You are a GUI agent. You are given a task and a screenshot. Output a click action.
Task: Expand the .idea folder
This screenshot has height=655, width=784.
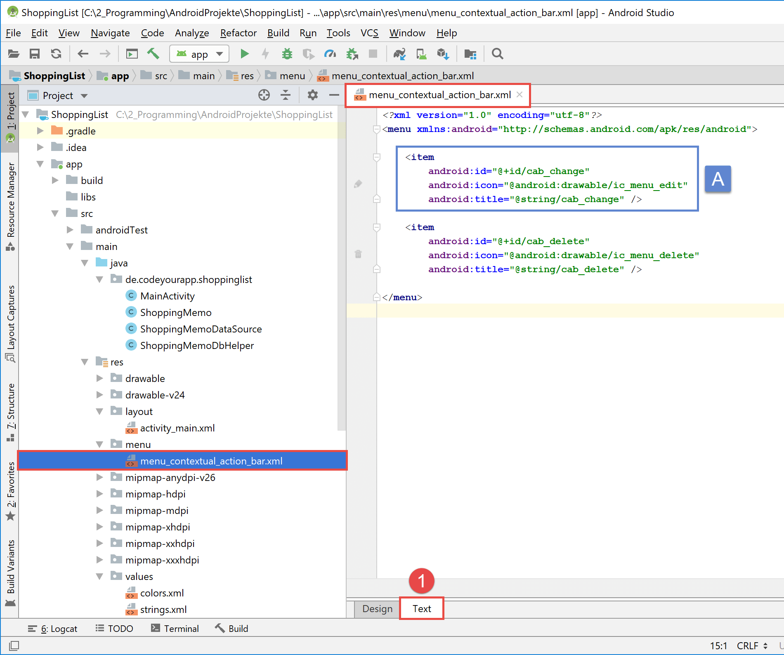click(x=40, y=147)
